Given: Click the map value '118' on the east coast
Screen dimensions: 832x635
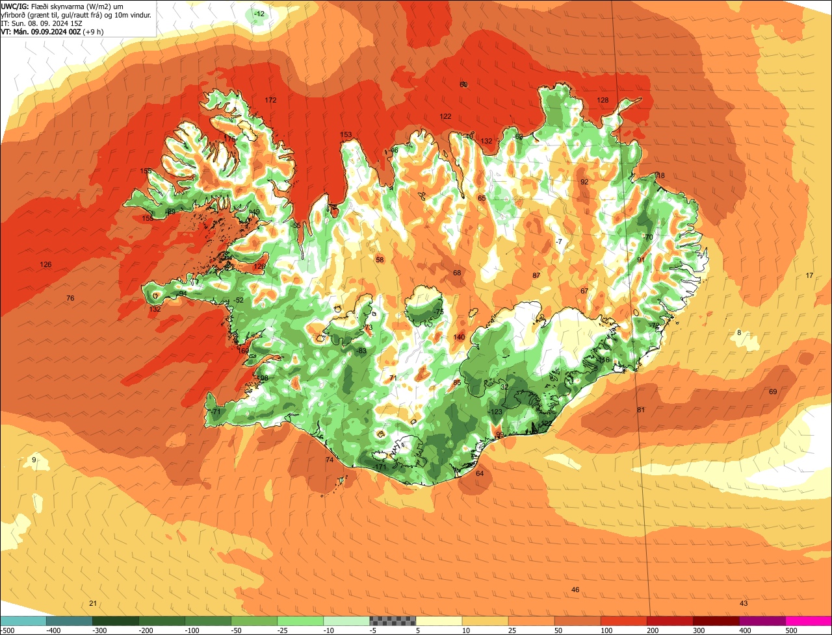Looking at the screenshot, I should [x=659, y=175].
